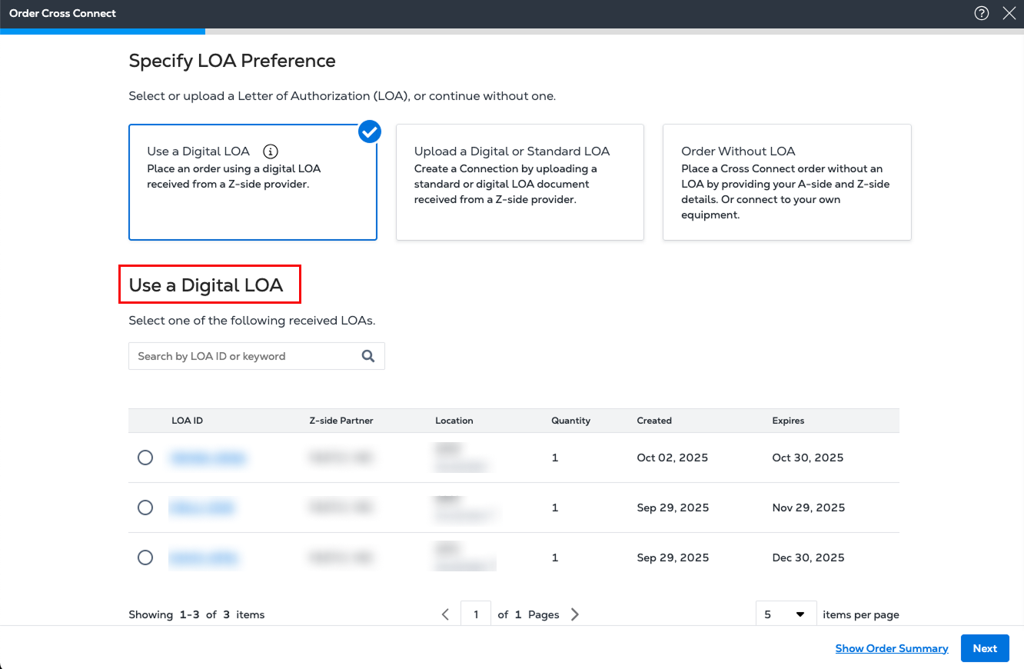1024x669 pixels.
Task: Click the info icon beside Use a Digital LOA
Action: [270, 151]
